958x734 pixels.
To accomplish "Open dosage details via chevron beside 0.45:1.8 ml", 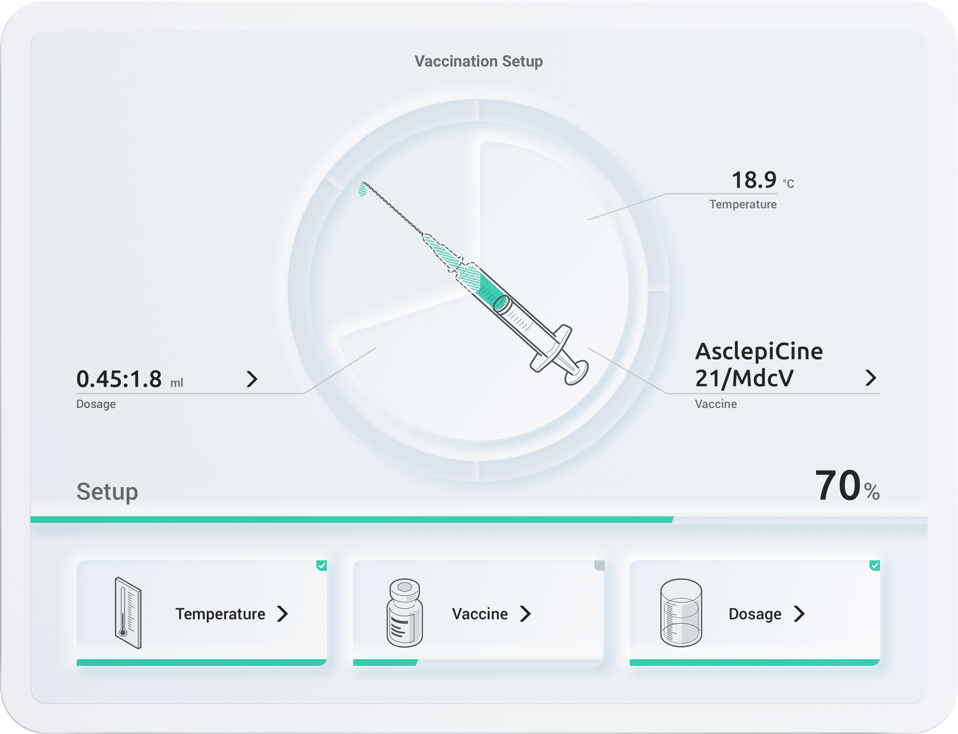I will point(252,379).
